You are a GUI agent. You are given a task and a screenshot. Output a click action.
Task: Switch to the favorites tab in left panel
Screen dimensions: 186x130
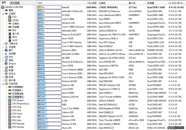pos(15,3)
